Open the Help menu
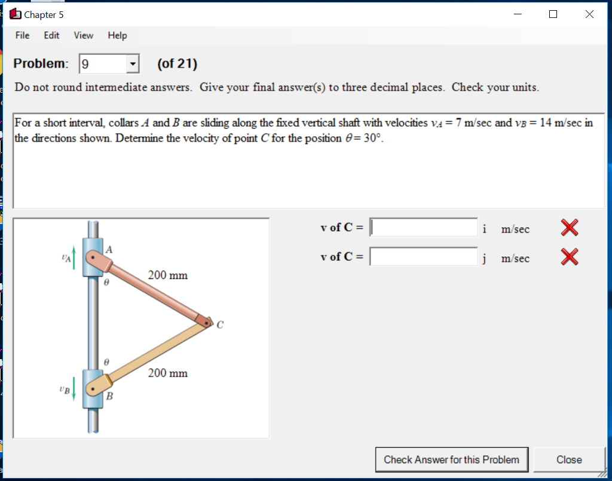Image resolution: width=612 pixels, height=481 pixels. click(117, 36)
